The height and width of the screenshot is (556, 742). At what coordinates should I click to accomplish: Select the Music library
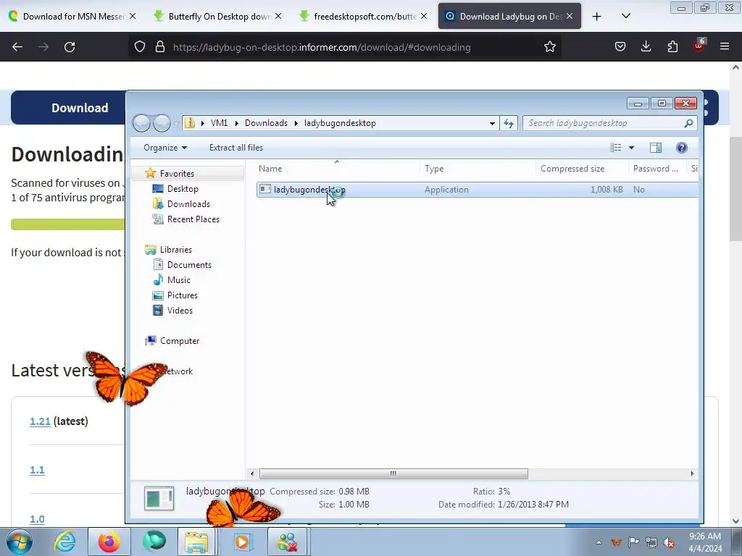[x=178, y=280]
